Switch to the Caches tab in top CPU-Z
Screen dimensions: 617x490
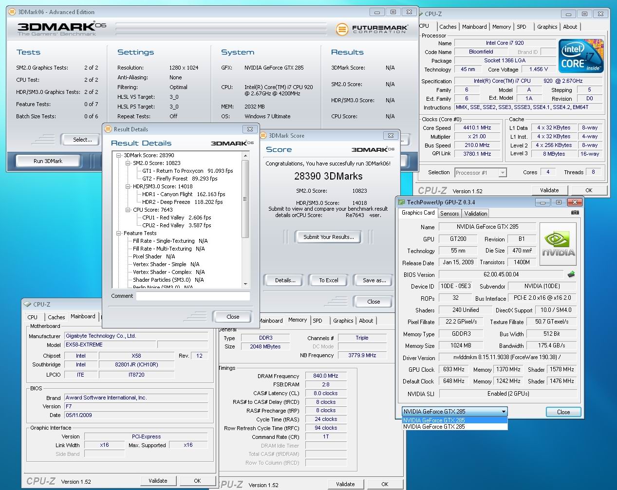pyautogui.click(x=448, y=27)
